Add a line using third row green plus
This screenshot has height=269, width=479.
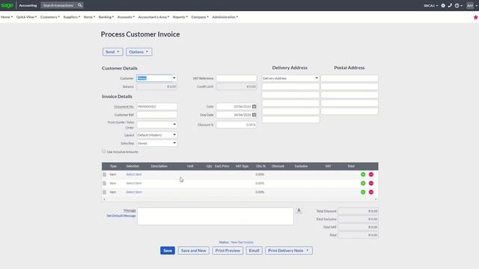click(x=363, y=192)
